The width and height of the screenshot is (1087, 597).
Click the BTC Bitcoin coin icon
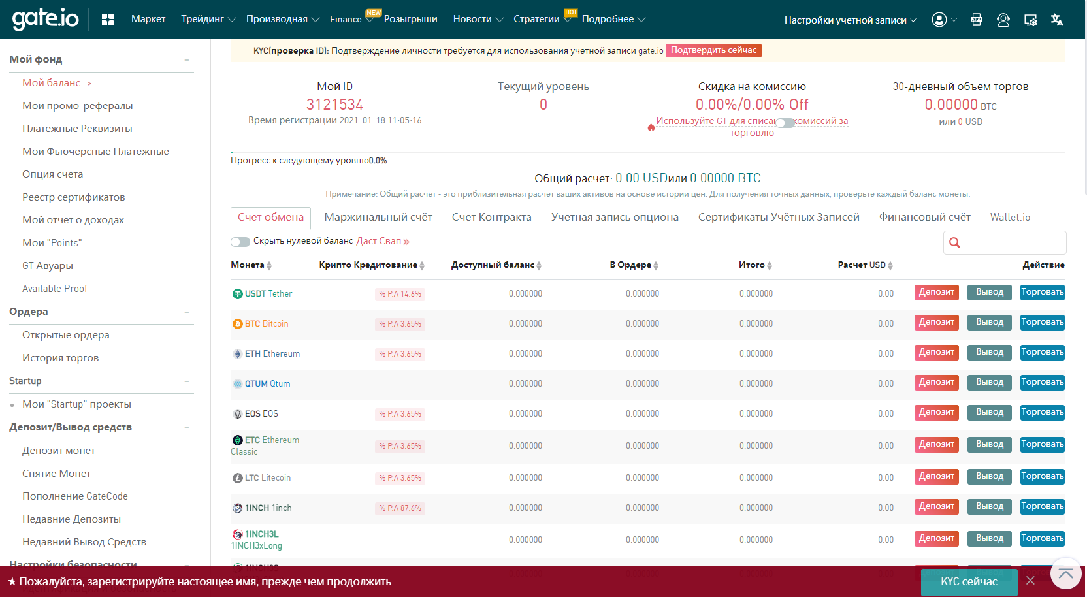238,324
